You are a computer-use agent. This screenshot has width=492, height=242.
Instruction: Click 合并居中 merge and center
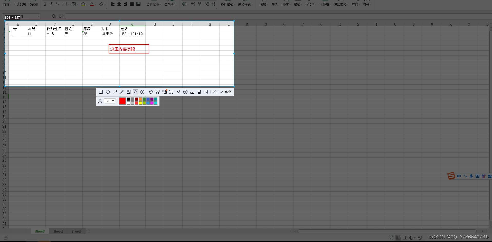point(154,4)
